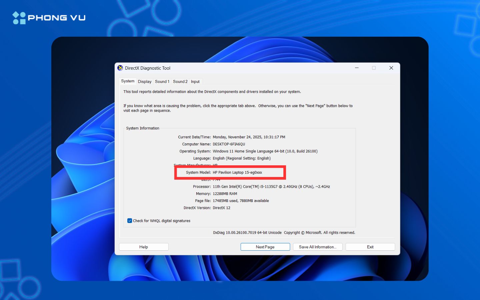Click the highlighted System Model value

click(x=237, y=173)
